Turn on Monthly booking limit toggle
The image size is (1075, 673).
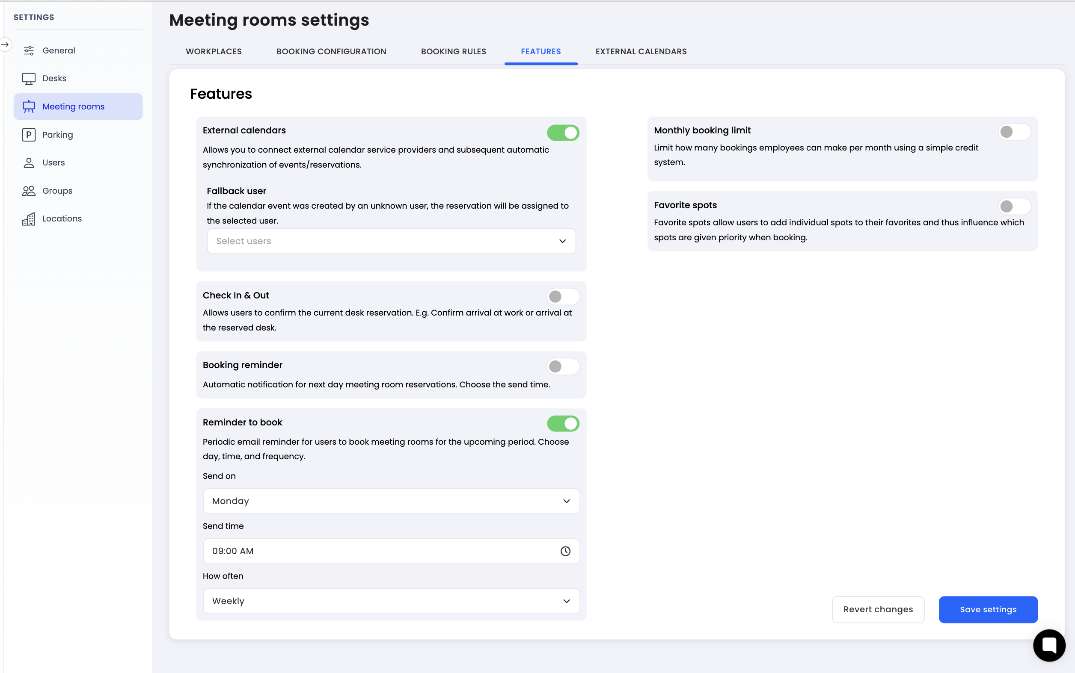click(x=1014, y=132)
